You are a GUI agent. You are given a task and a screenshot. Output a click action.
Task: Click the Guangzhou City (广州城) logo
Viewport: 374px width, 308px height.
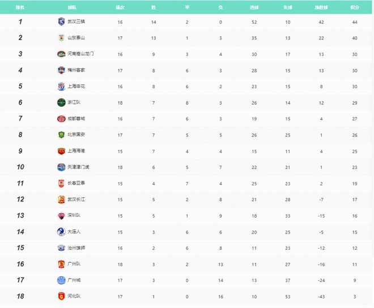point(61,280)
